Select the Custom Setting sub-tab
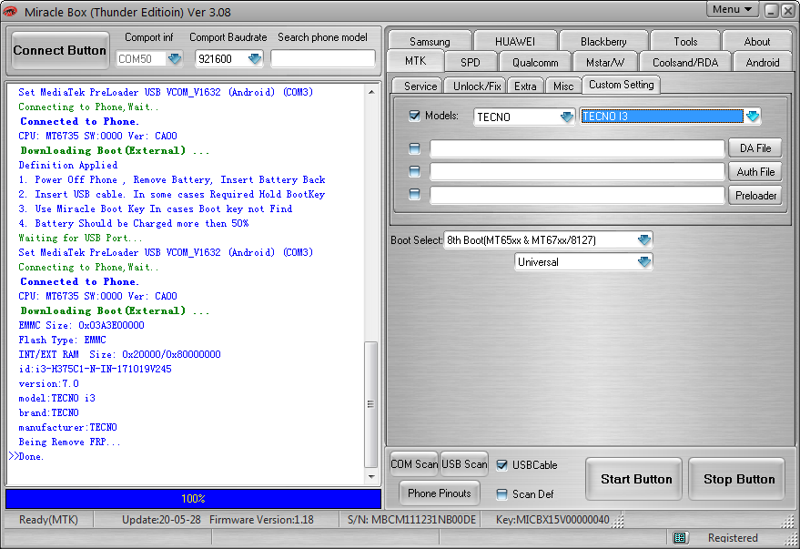Image resolution: width=800 pixels, height=549 pixels. click(621, 85)
